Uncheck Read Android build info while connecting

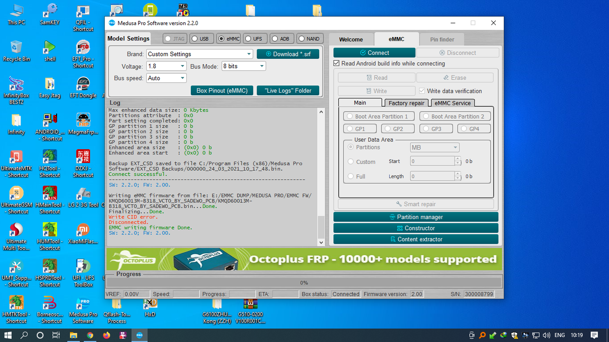coord(336,63)
